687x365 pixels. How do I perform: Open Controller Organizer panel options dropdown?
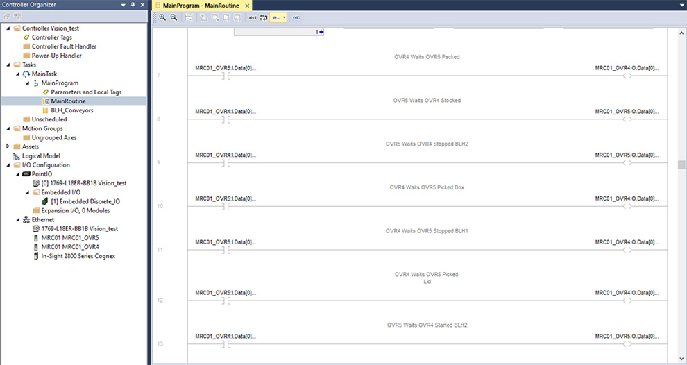[x=123, y=5]
